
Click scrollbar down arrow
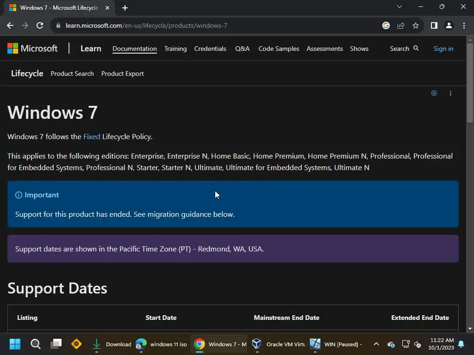[470, 329]
